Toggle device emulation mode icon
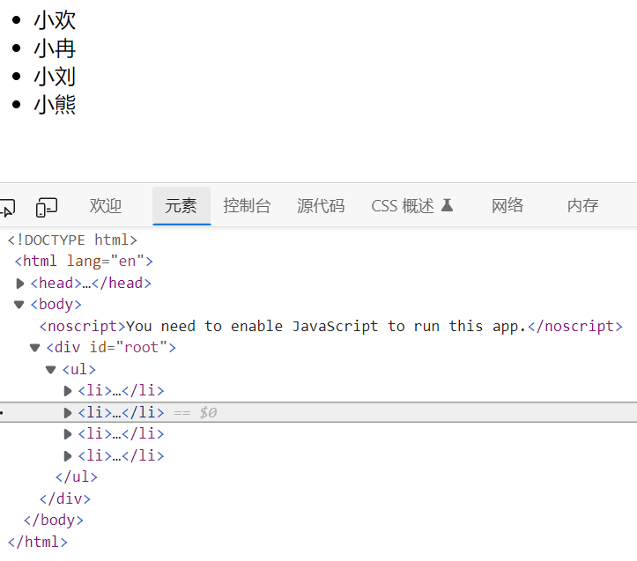 [47, 207]
